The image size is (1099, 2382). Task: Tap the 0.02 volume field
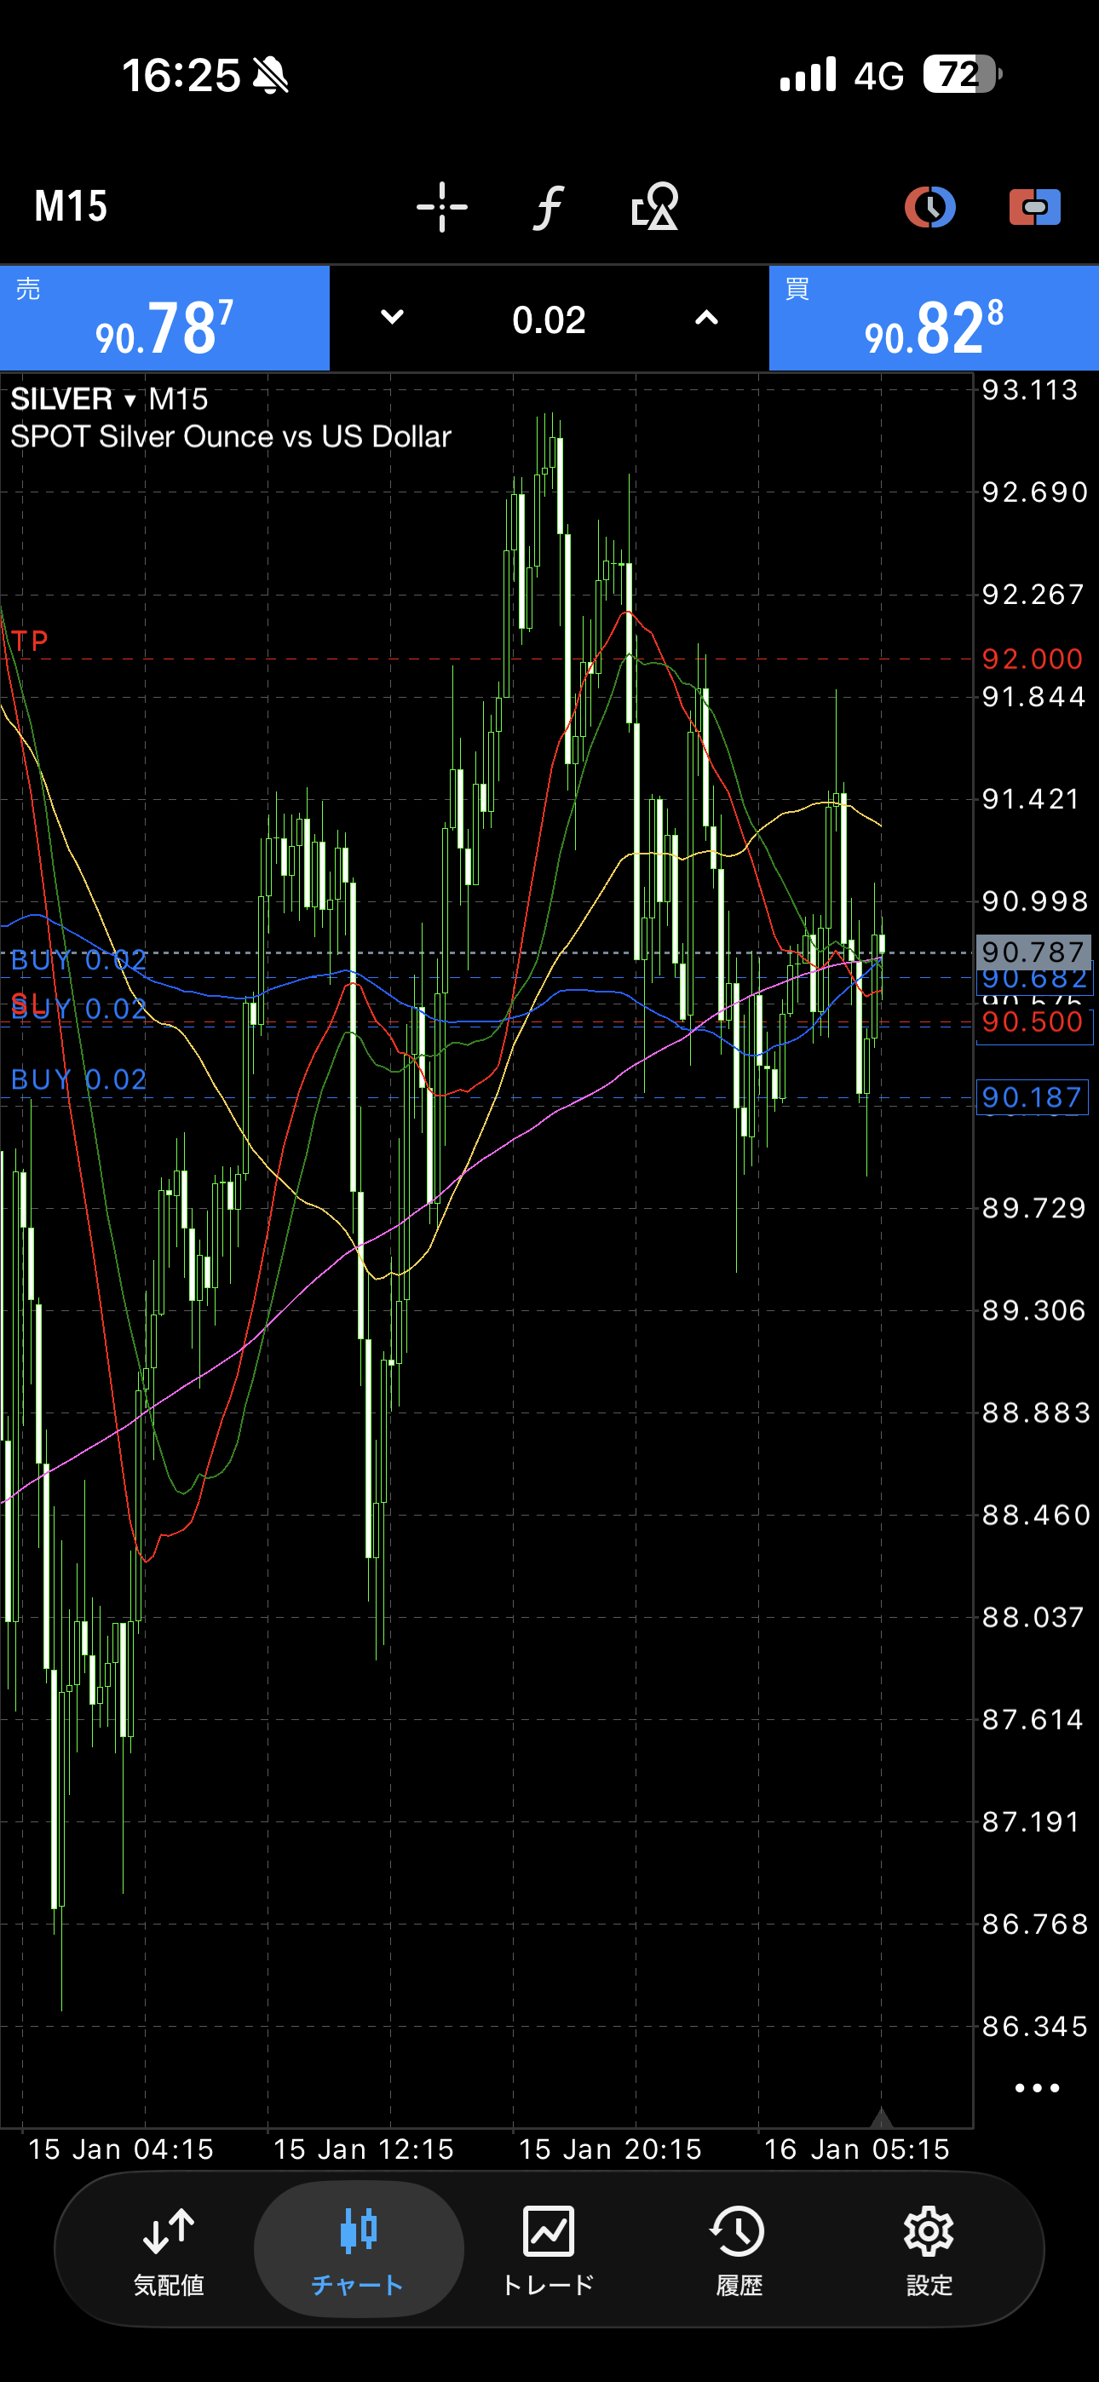549,320
